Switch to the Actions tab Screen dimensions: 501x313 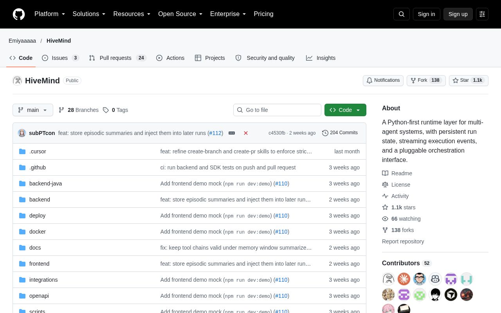point(170,58)
